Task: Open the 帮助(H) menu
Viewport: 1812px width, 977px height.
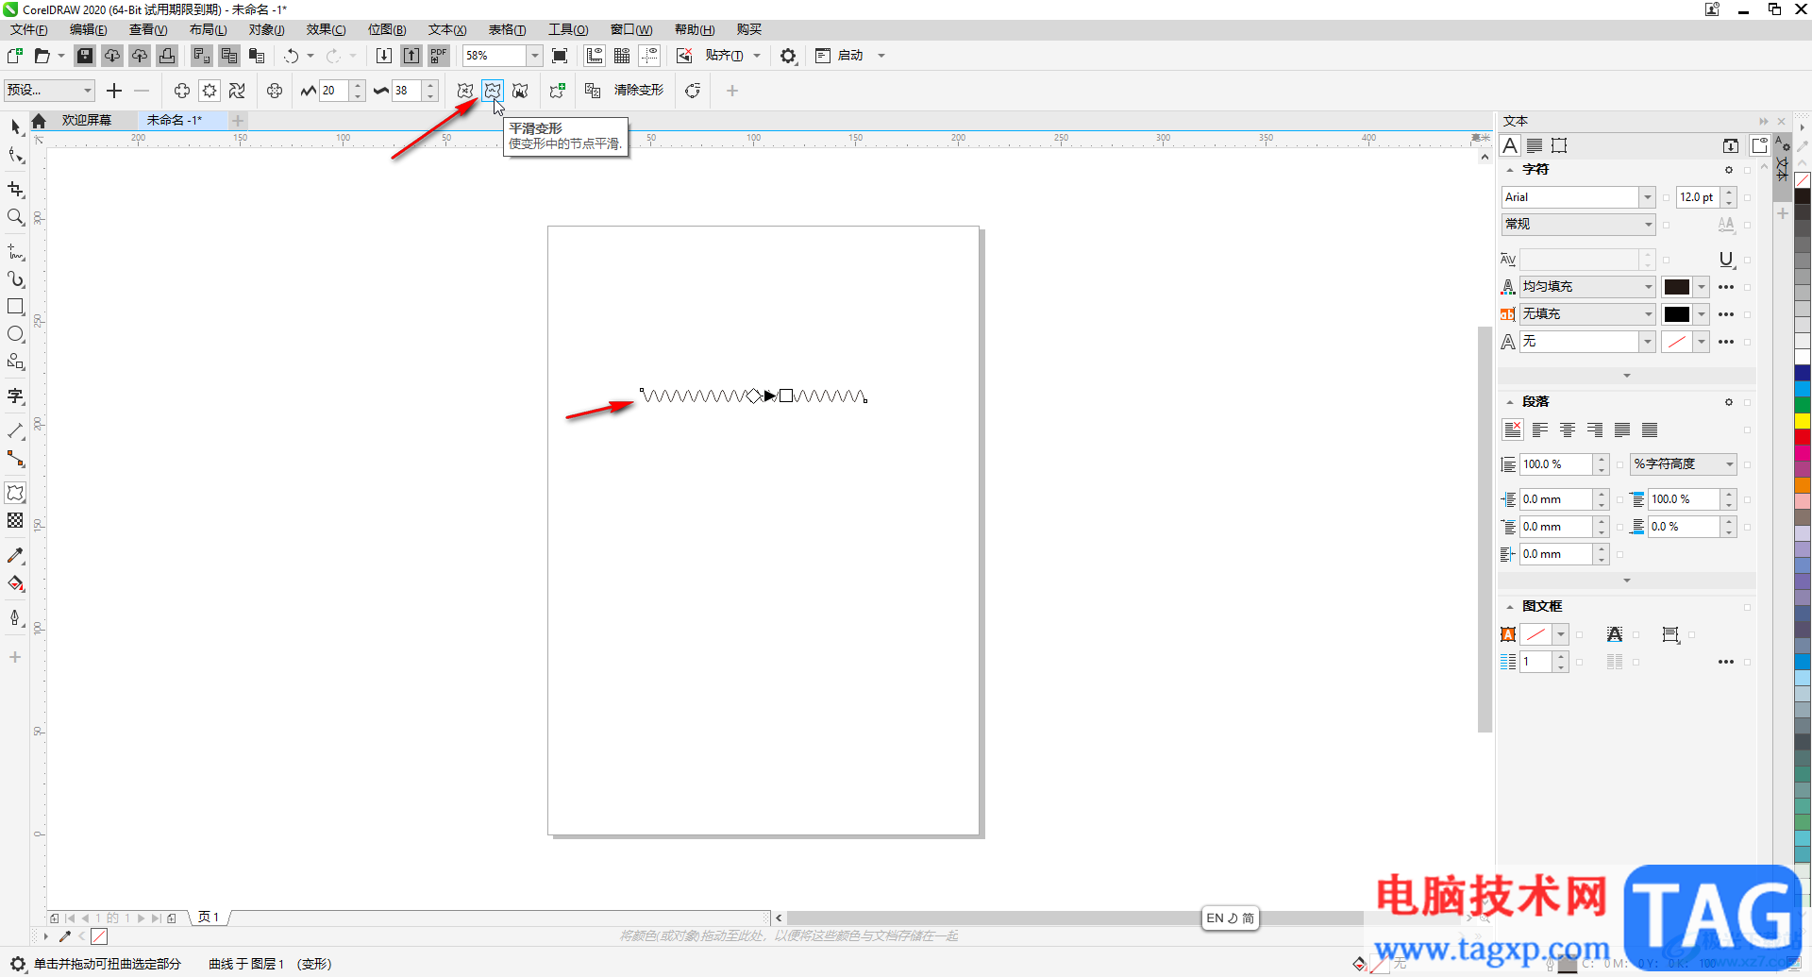Action: (x=695, y=30)
